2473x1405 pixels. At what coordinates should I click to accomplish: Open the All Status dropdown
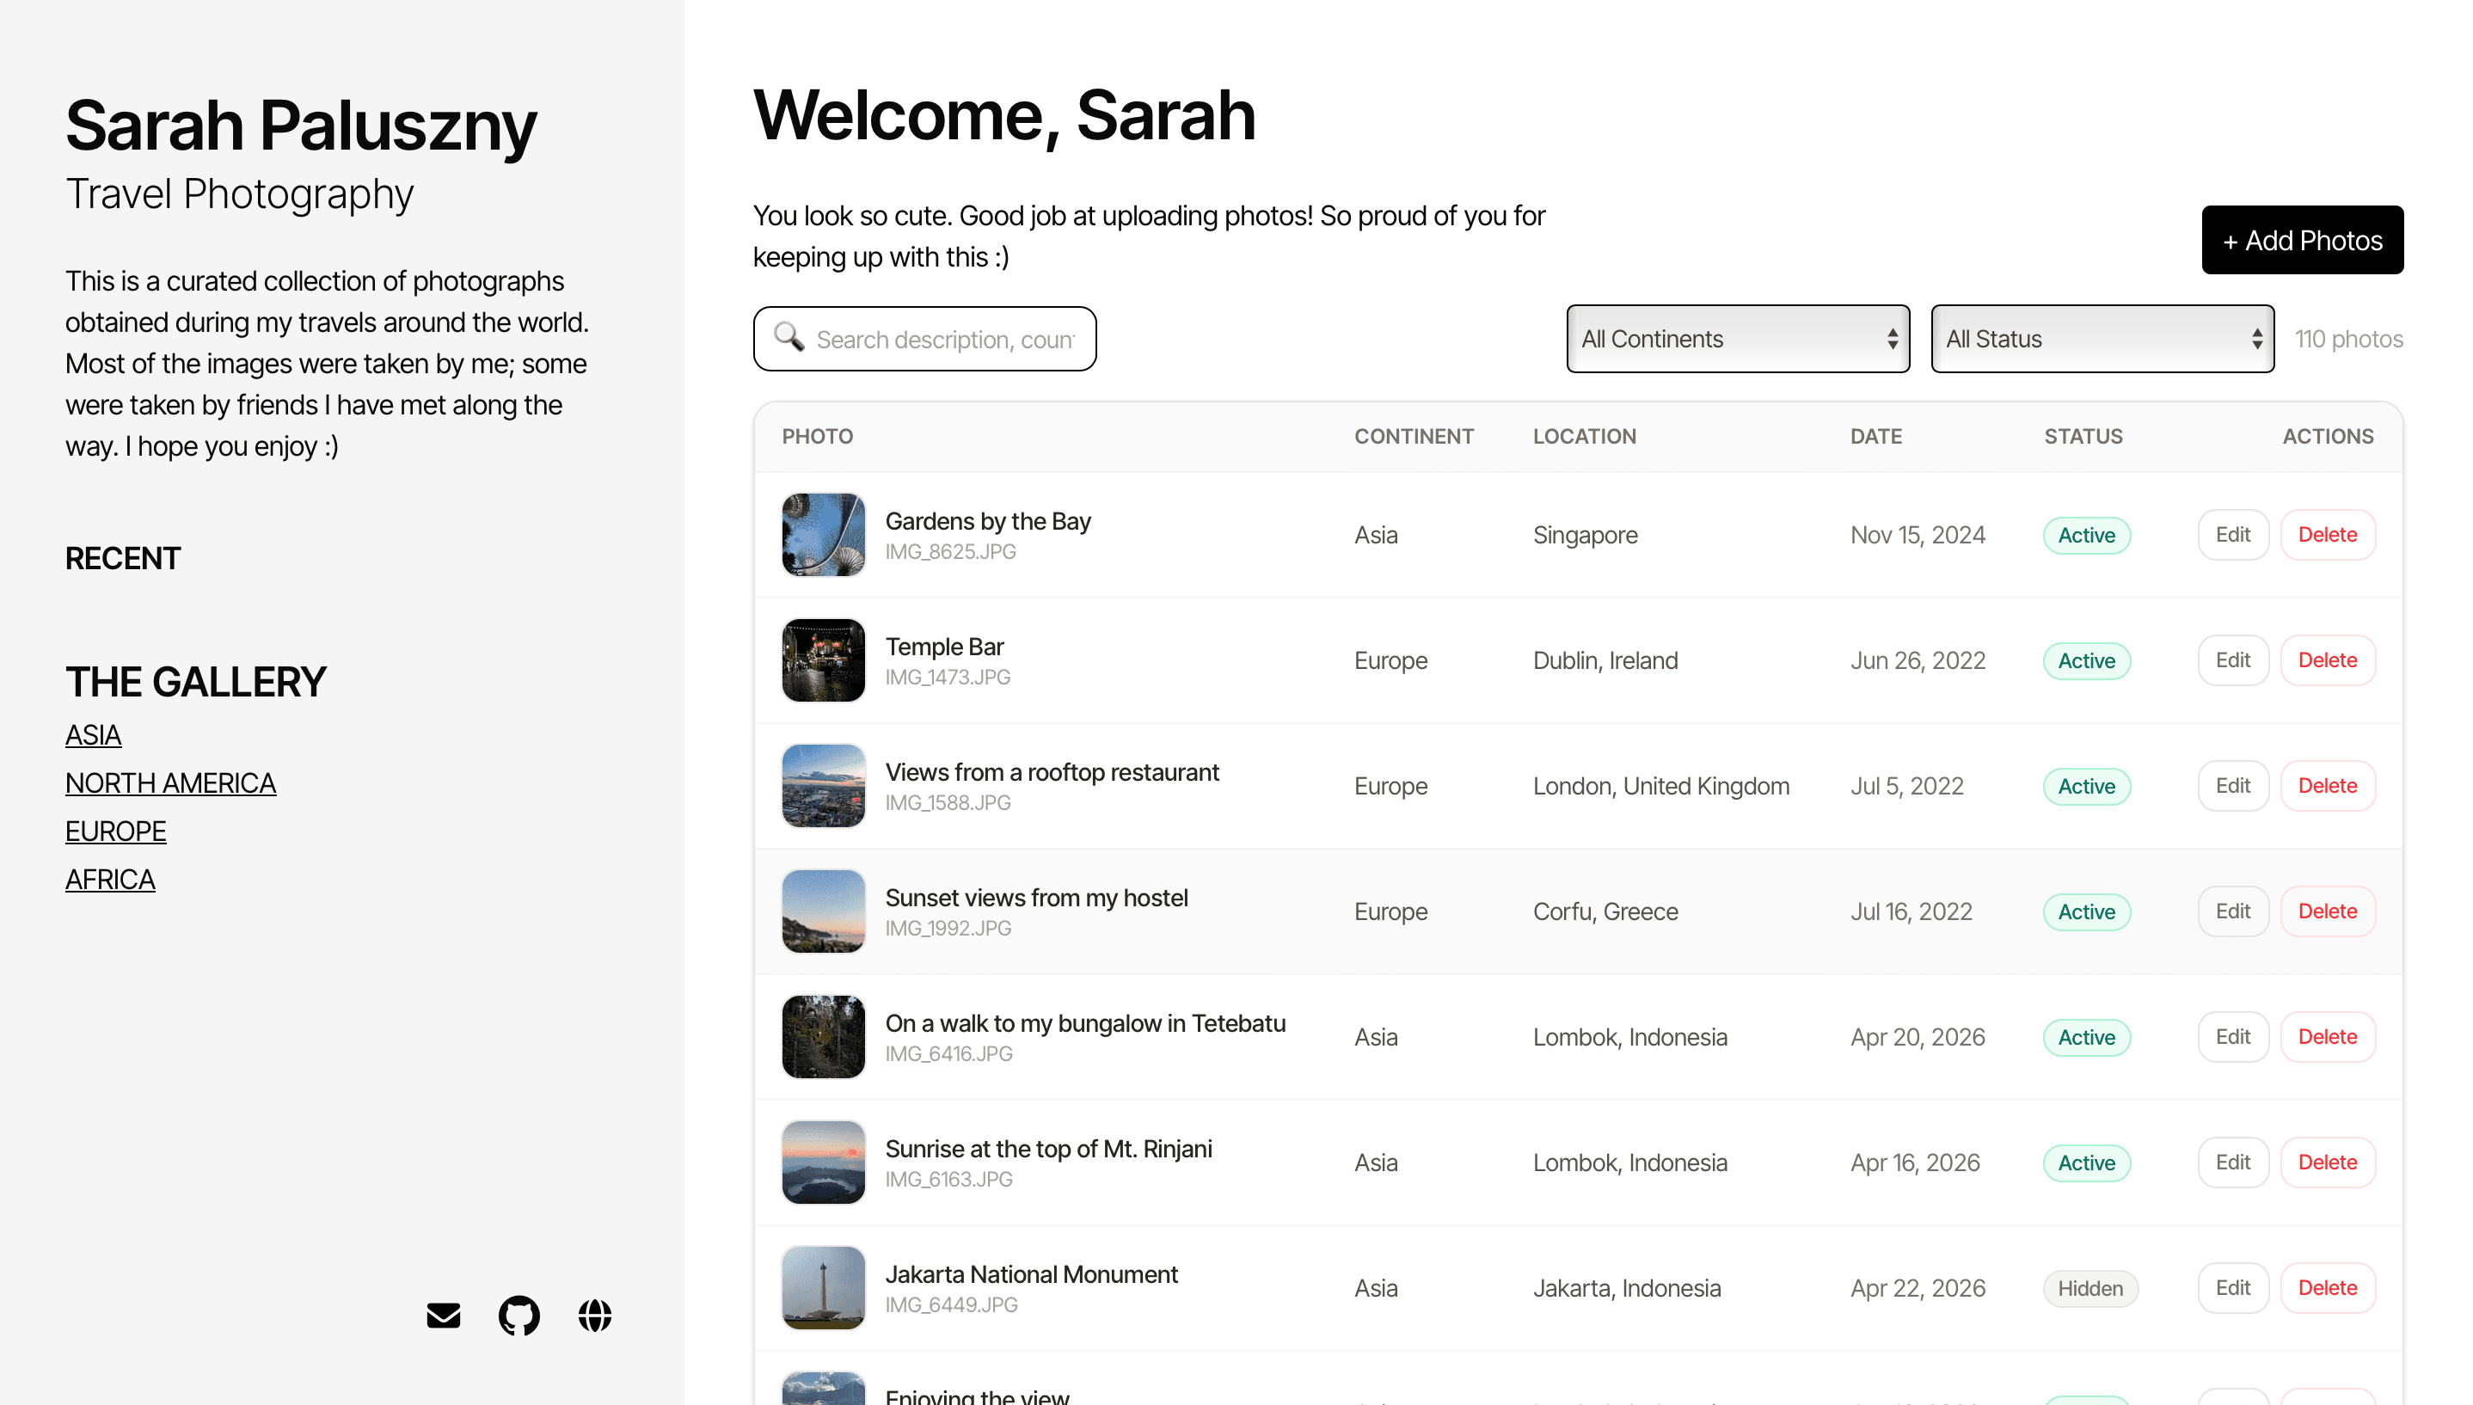pos(2102,339)
